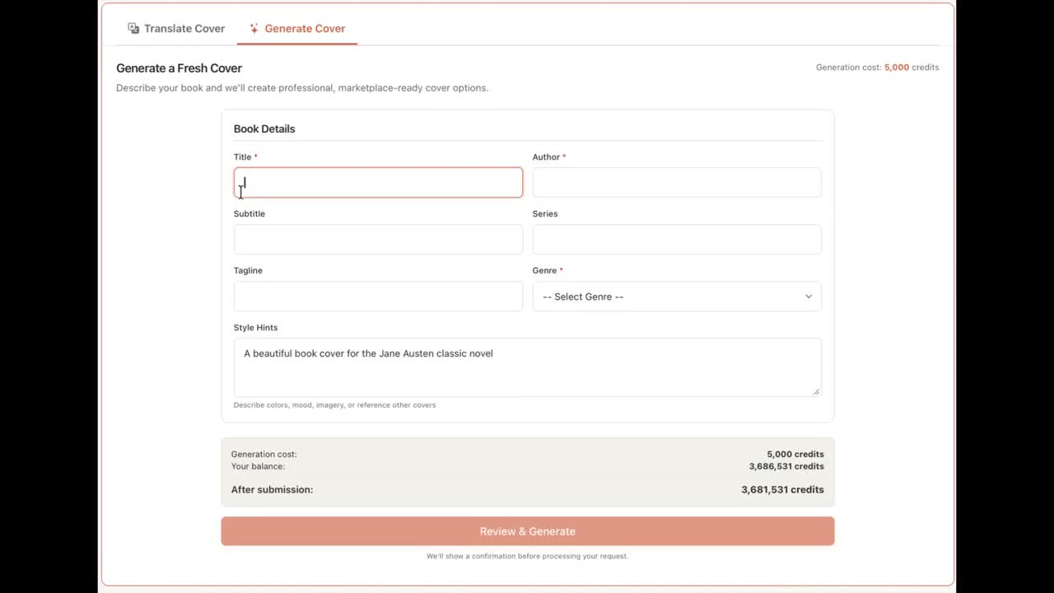Select the Generate Cover tab label
1054x593 pixels.
(305, 28)
